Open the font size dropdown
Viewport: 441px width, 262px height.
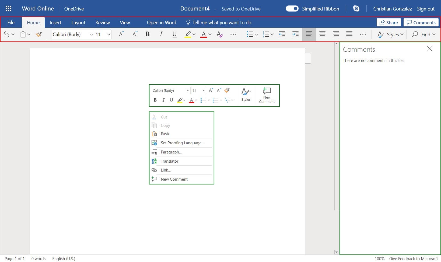coord(109,34)
